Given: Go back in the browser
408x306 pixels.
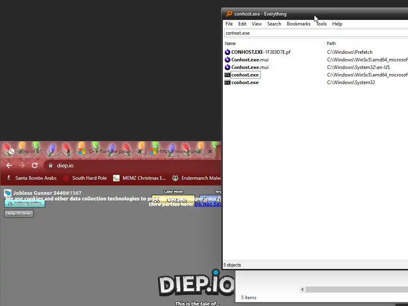Looking at the screenshot, I should (9, 165).
